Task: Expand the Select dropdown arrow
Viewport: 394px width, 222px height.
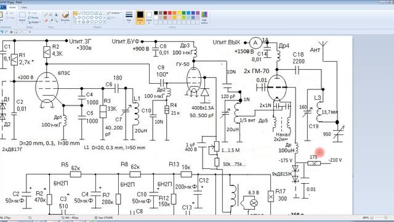Action: coord(22,23)
